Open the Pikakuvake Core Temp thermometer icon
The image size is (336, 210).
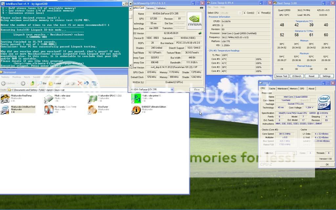49,110
